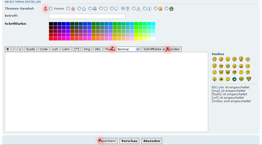
Task: Insert the exclamation mark smiley
Action: [x=241, y=72]
